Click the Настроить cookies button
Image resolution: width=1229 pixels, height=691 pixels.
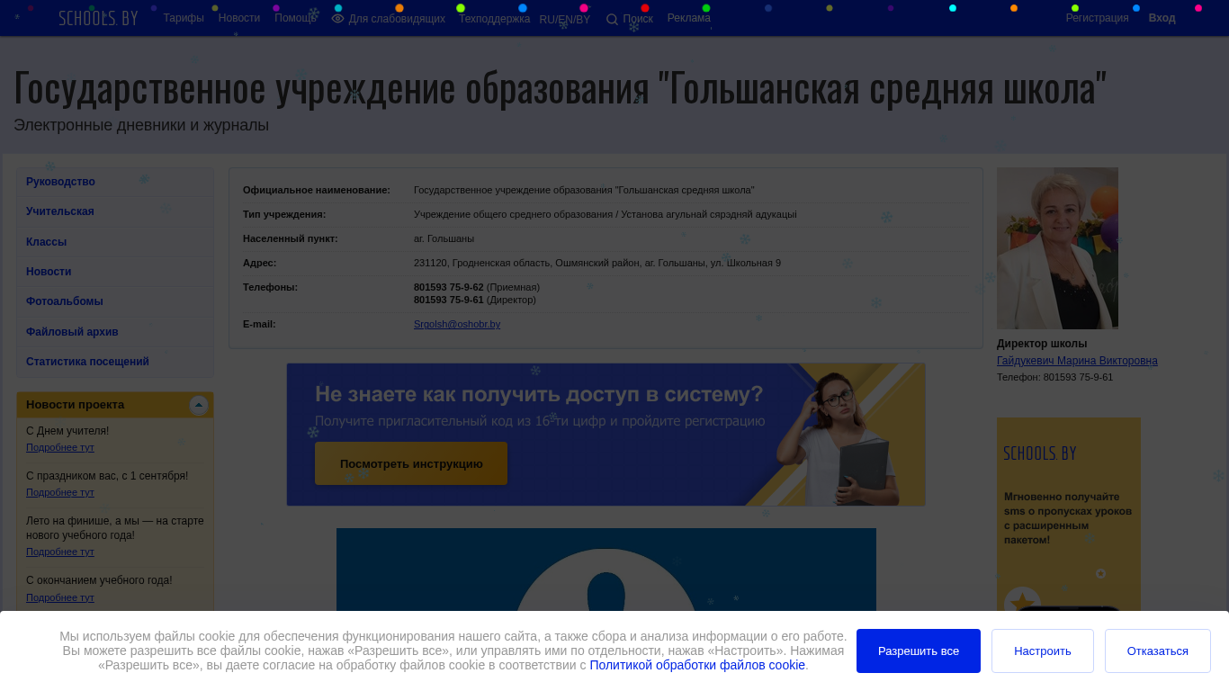1043,651
